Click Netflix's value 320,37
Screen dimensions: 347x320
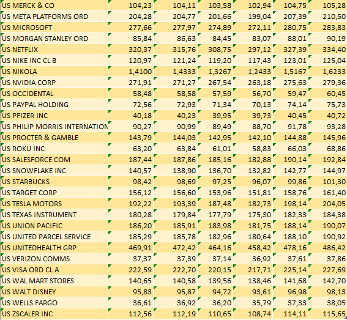(x=140, y=50)
